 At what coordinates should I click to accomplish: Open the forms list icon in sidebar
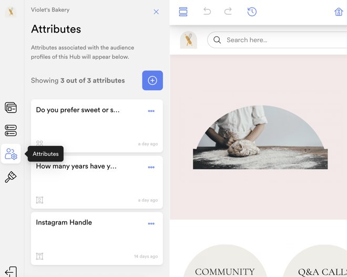[11, 131]
